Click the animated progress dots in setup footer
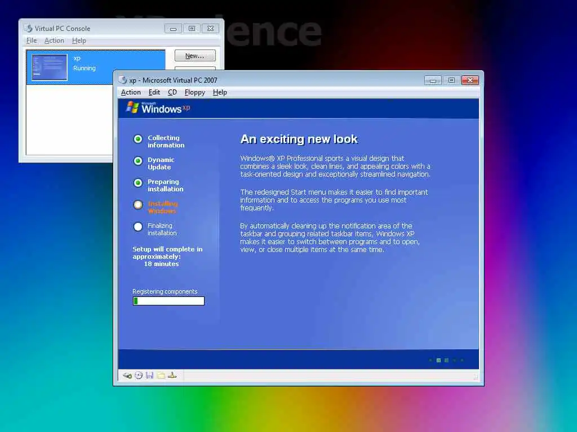 [x=446, y=361]
